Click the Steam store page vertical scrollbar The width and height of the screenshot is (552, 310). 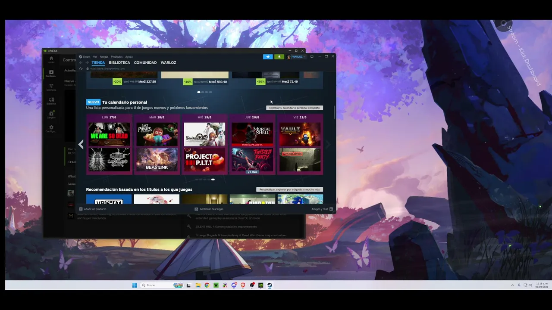coord(335,112)
